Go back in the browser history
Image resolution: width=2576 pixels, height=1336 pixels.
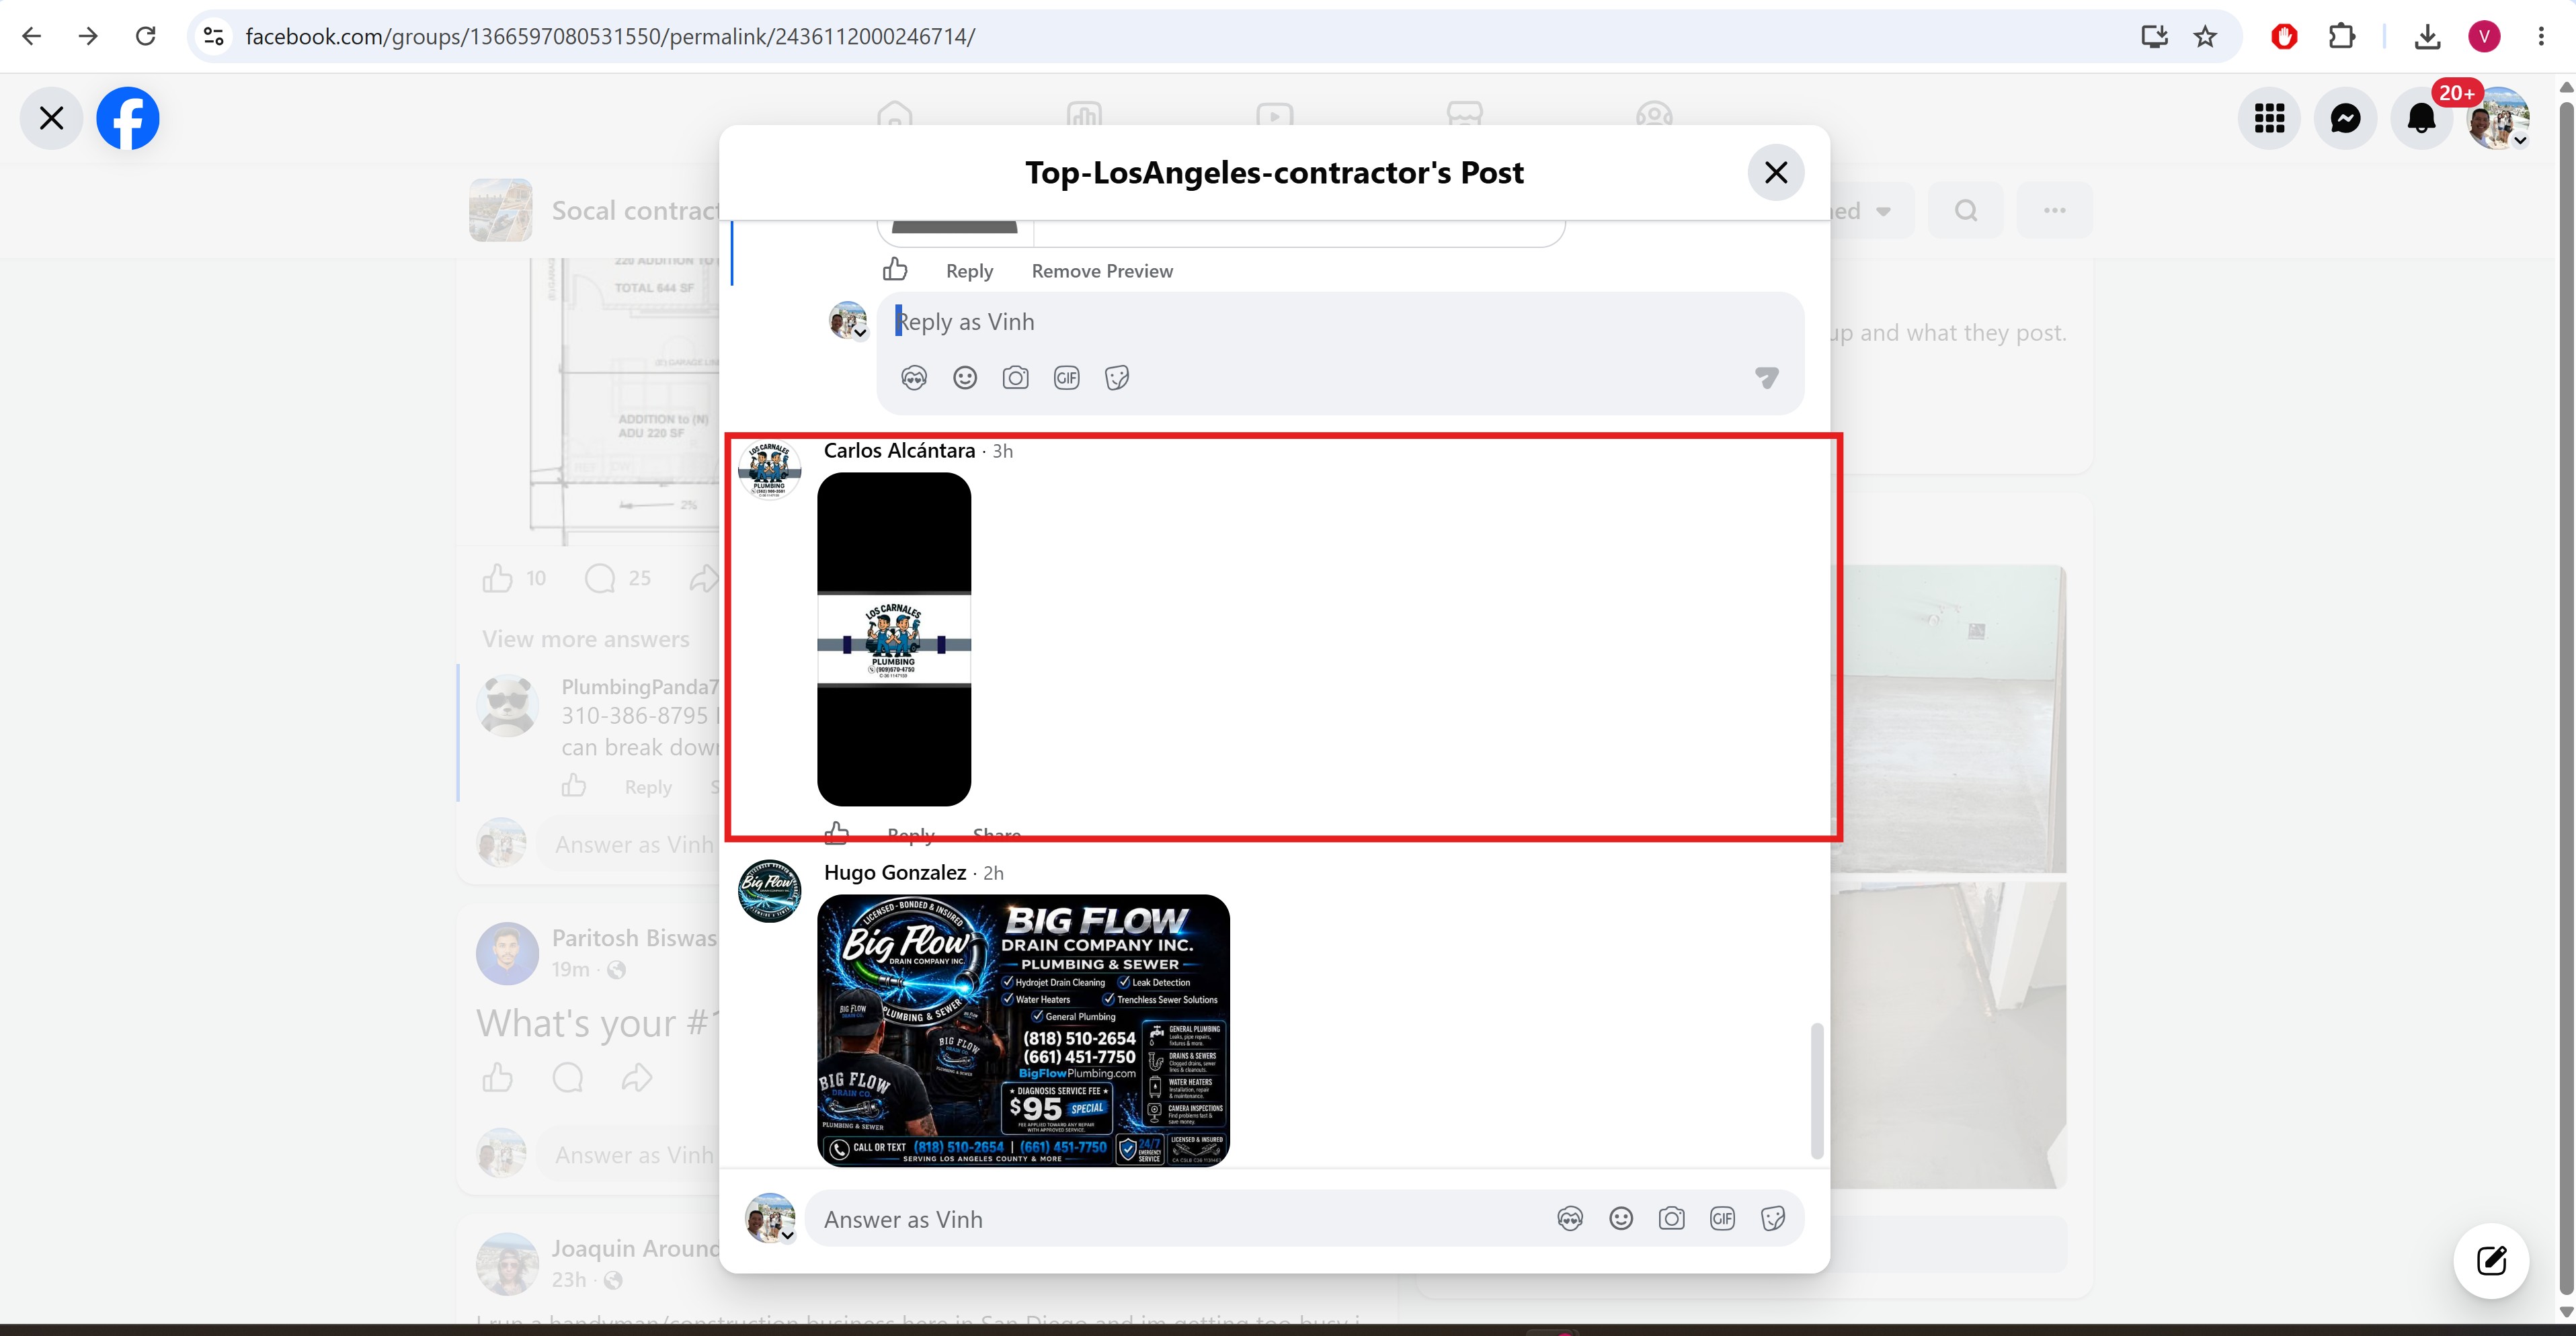pyautogui.click(x=32, y=36)
